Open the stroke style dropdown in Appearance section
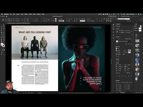The width and height of the screenshot is (143, 107). pos(129,51)
